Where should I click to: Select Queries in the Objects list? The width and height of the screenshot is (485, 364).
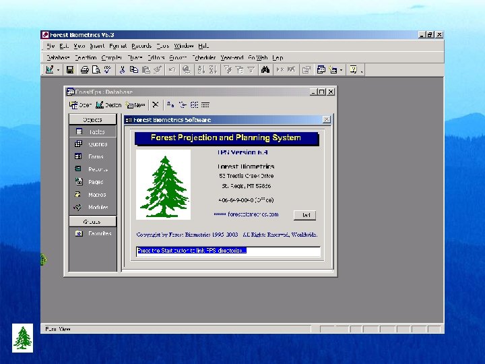point(92,144)
